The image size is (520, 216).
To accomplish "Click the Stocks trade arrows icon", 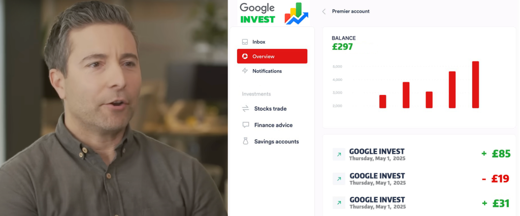I will coord(245,108).
